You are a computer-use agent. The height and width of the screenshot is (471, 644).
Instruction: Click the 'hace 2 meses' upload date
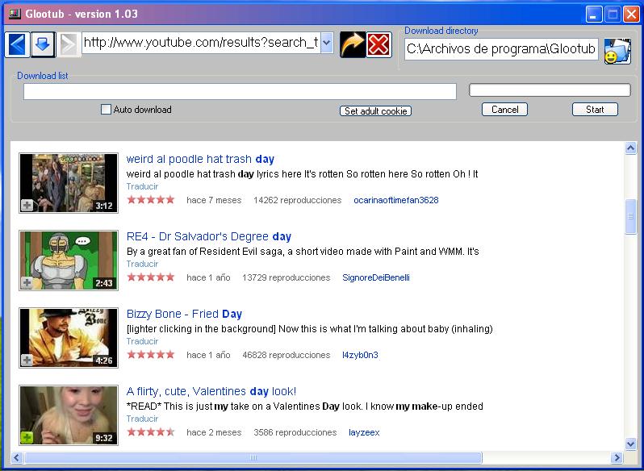point(214,432)
